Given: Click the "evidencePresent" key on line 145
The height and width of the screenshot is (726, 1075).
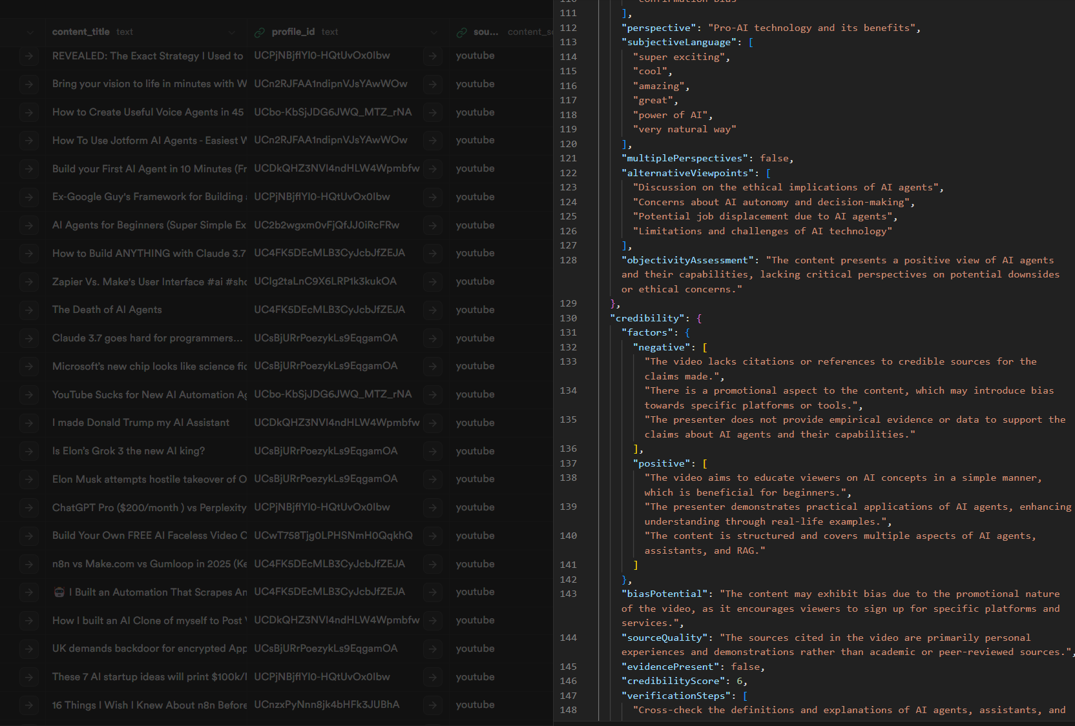Looking at the screenshot, I should click(671, 667).
